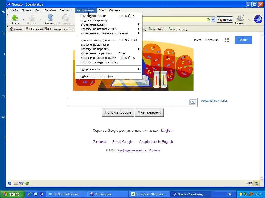Open the mozdev.org bookmark

point(178,29)
